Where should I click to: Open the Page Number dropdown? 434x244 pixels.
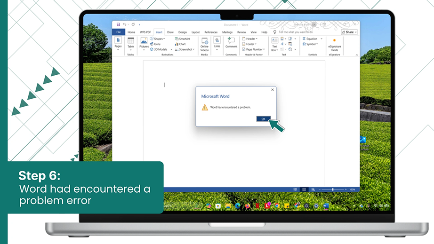254,49
